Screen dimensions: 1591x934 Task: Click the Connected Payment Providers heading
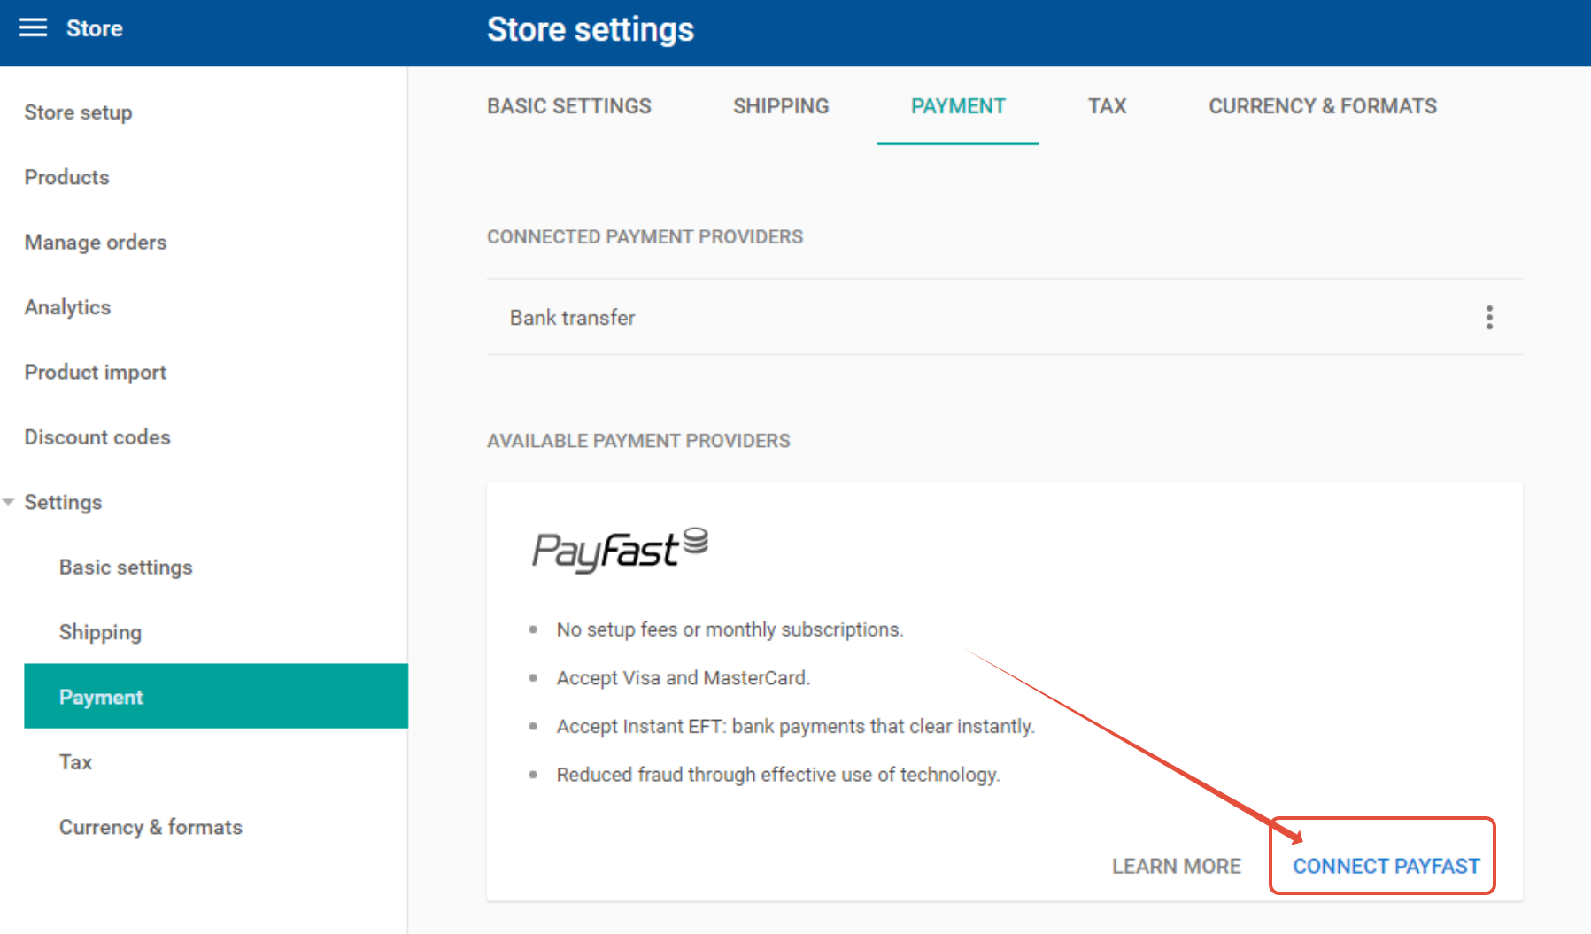[645, 237]
